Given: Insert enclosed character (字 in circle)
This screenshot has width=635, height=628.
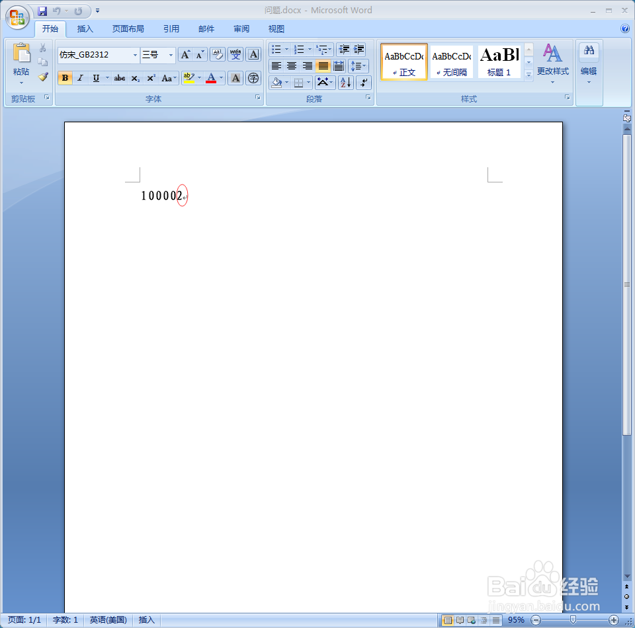Looking at the screenshot, I should pyautogui.click(x=253, y=78).
